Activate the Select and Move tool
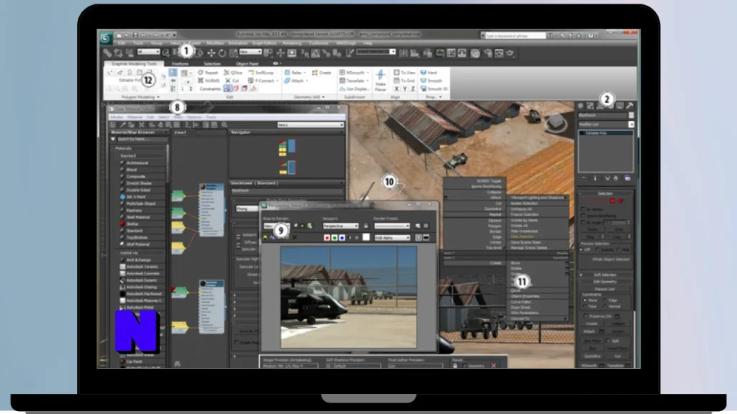The width and height of the screenshot is (737, 414). tap(211, 53)
